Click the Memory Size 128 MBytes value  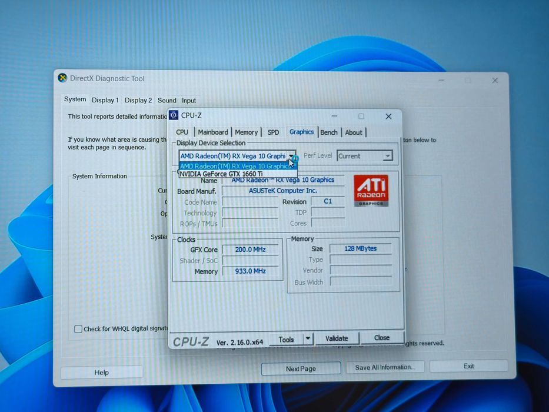coord(360,248)
